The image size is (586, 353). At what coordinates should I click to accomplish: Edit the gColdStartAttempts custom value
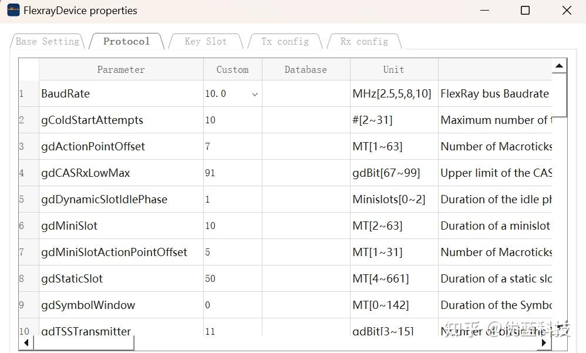click(233, 120)
